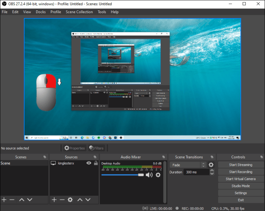
Task: Undock the Controls panel
Action: tap(262, 157)
